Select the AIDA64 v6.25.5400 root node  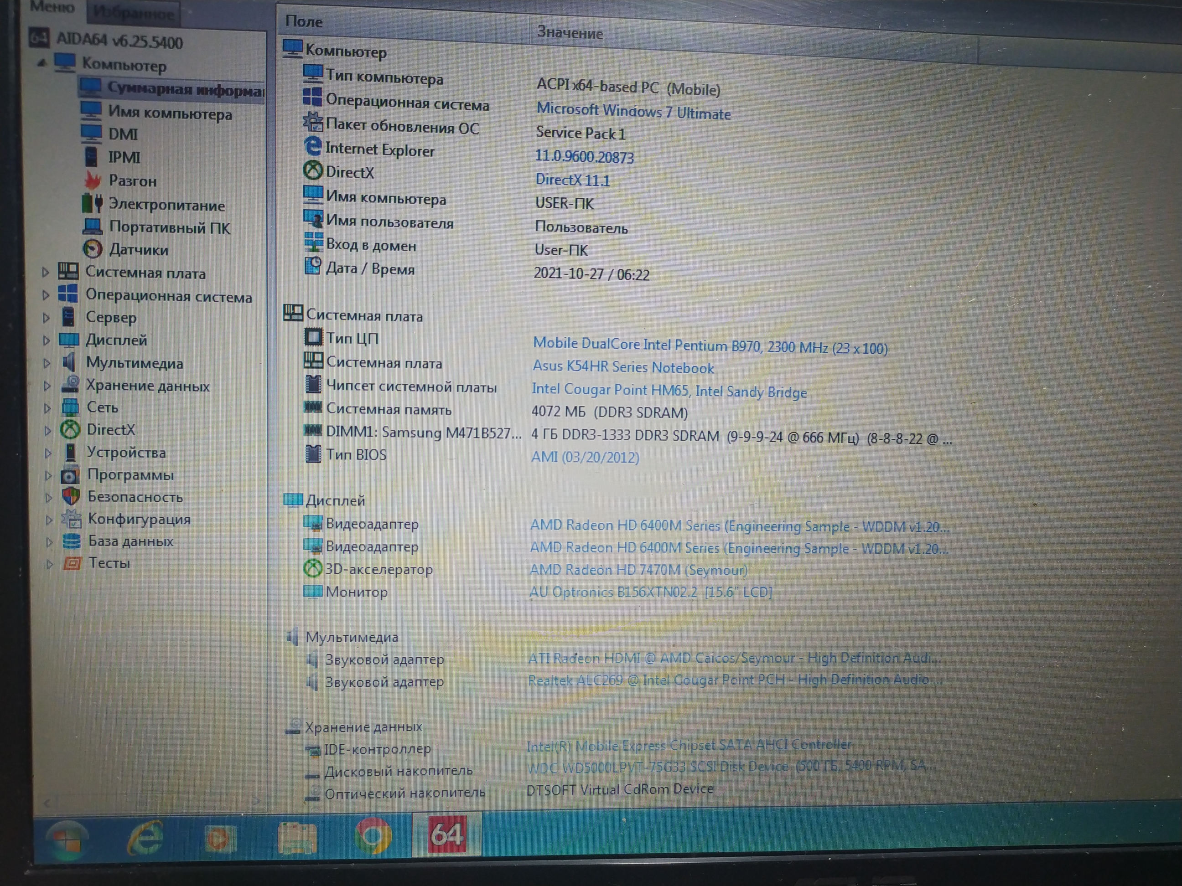(x=119, y=41)
